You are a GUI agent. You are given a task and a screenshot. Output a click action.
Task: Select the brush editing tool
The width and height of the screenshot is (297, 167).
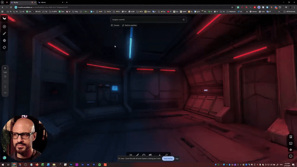4,33
